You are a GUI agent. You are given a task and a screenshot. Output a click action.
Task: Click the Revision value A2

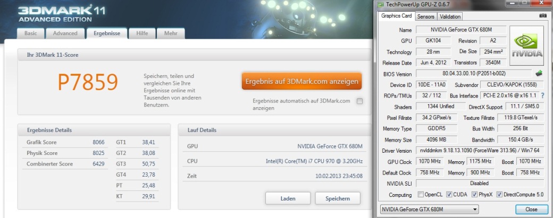pyautogui.click(x=493, y=40)
